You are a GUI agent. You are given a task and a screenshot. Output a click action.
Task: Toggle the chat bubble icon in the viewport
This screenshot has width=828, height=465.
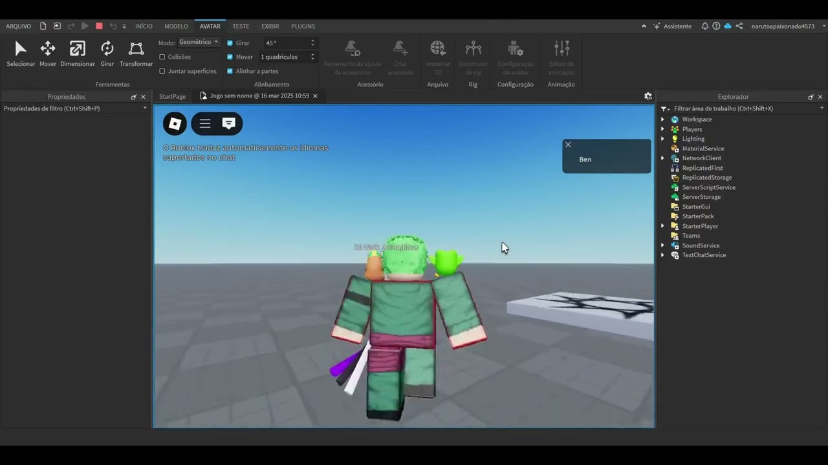tap(228, 123)
